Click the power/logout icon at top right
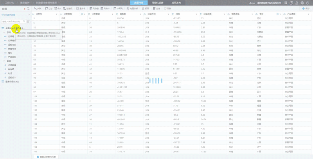Screen dimensions: 313x159 click(x=308, y=2)
